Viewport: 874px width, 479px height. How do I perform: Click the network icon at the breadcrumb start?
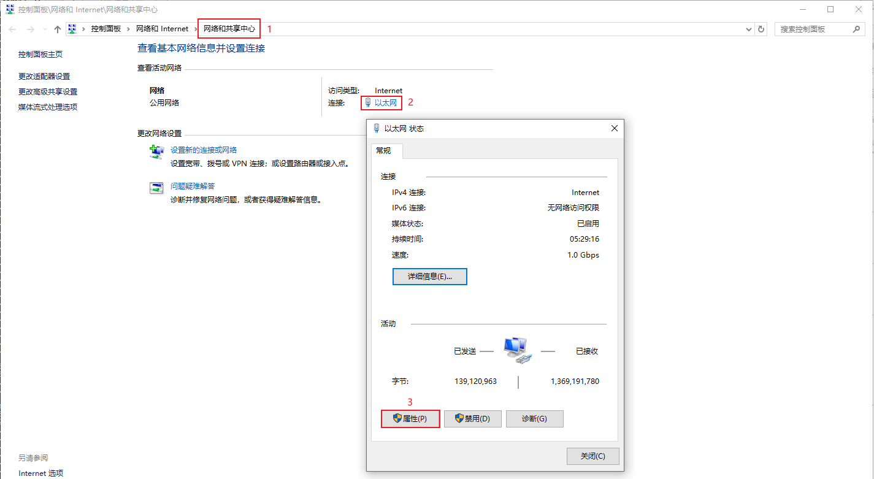[72, 28]
